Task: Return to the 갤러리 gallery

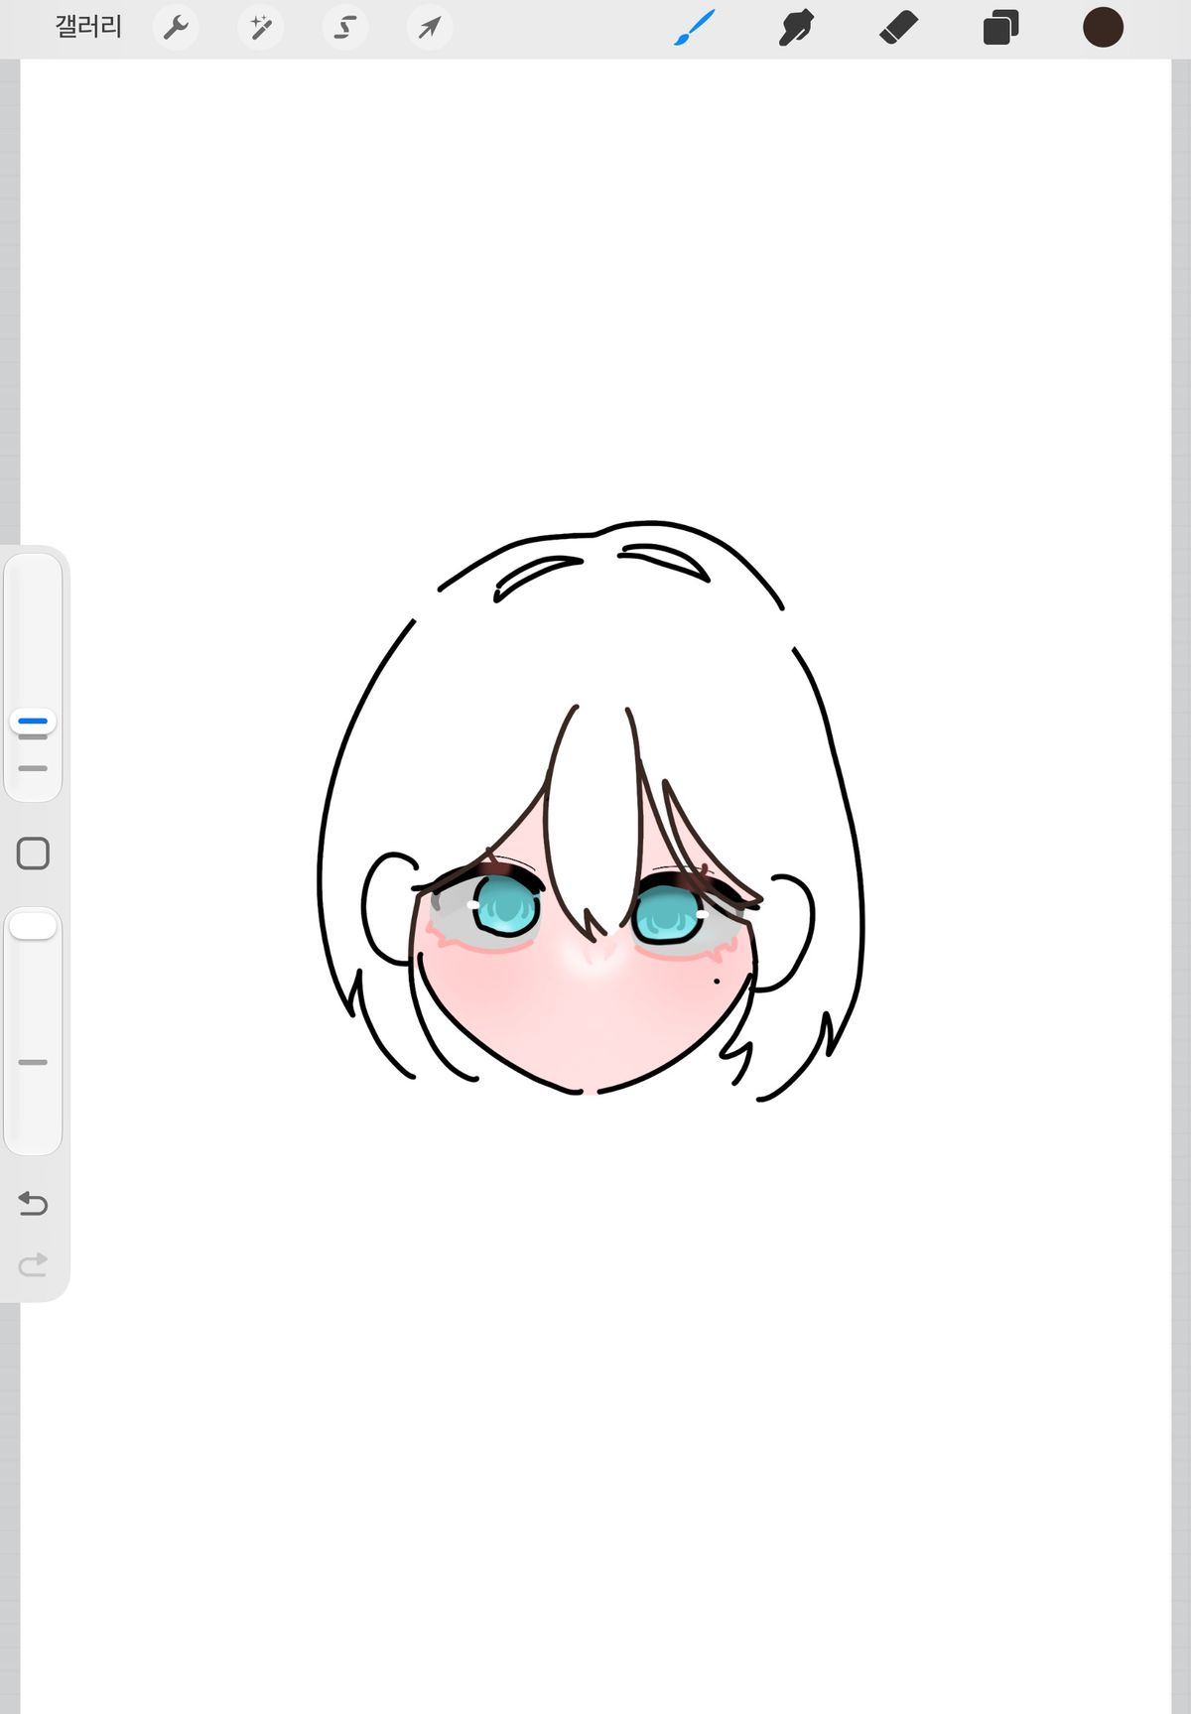Action: (x=88, y=27)
